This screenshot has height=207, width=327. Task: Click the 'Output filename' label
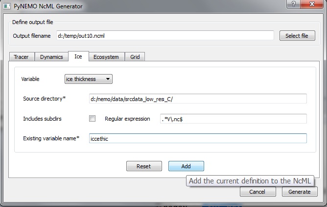(32, 36)
